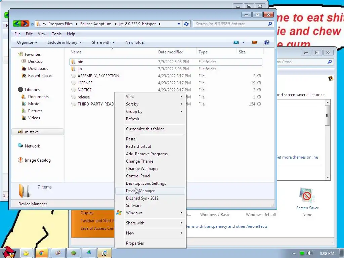Viewport: 344px width, 258px height.
Task: Select the NOTICE file name
Action: [84, 90]
